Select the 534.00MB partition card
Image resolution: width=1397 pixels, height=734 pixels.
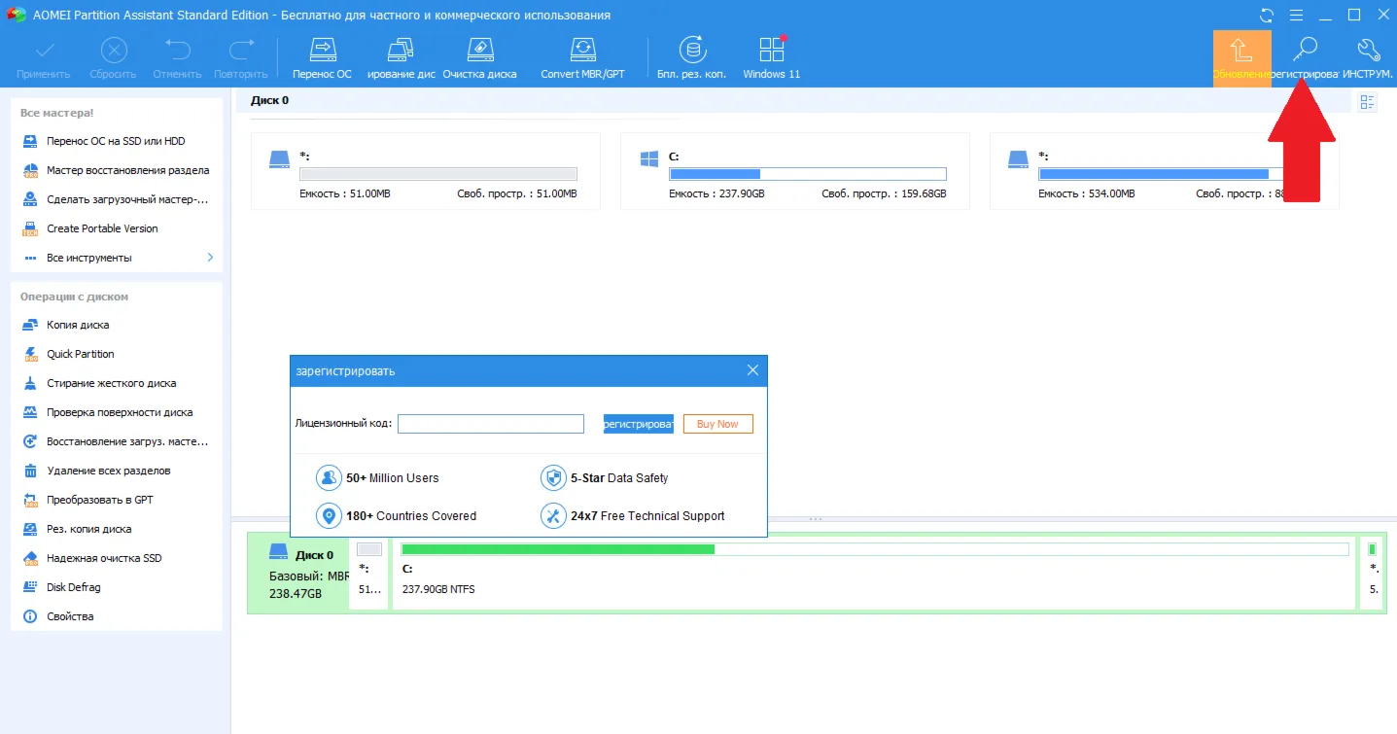1164,171
